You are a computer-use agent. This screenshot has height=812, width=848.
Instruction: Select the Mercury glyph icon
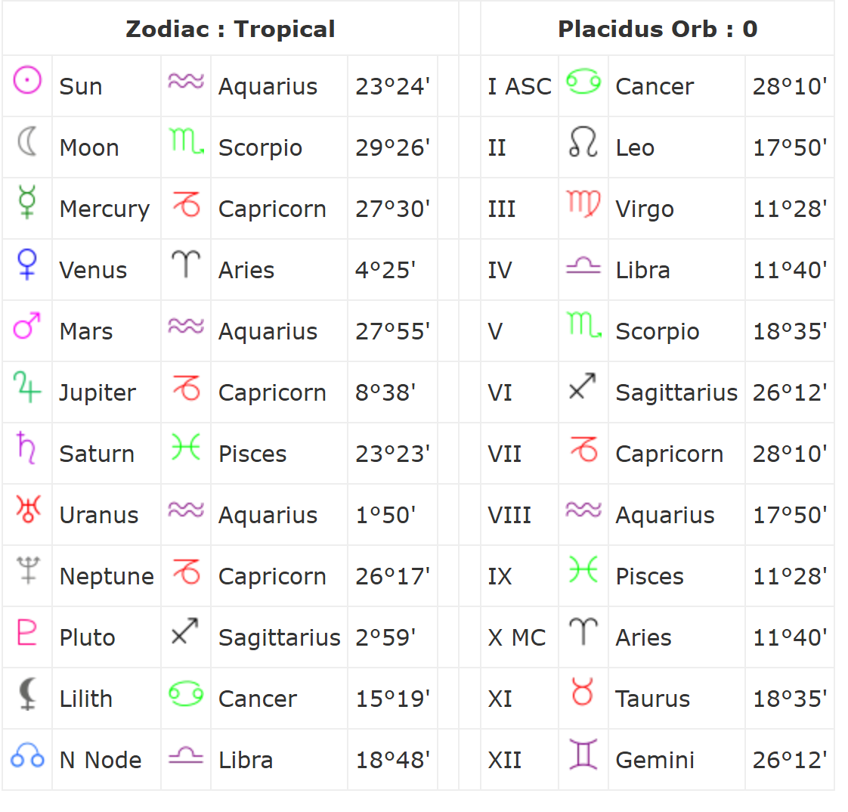(27, 202)
